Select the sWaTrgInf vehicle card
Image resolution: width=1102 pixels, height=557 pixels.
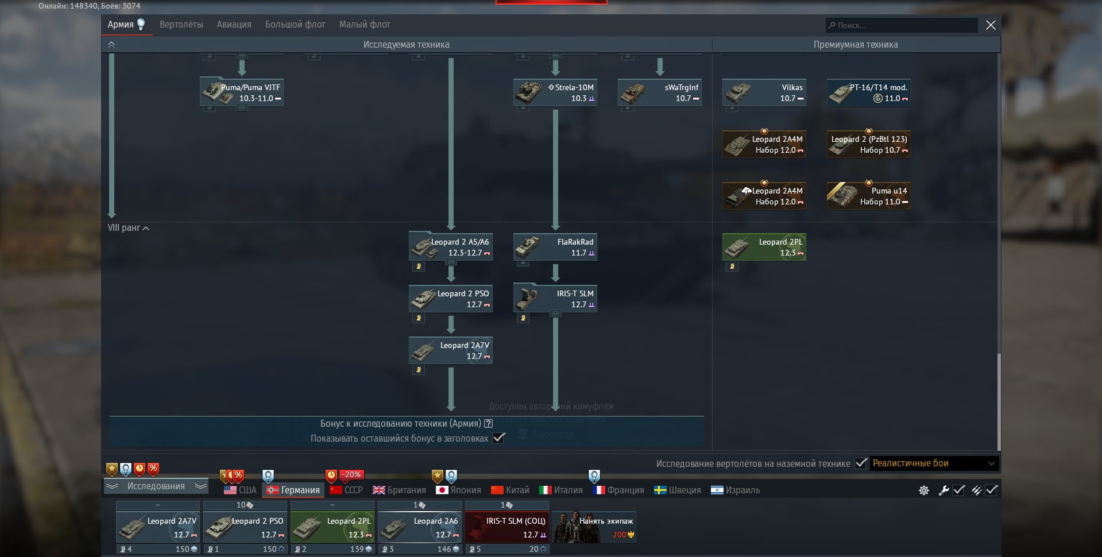(x=660, y=92)
